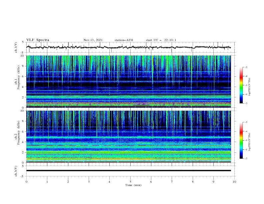
Task: Click the ch.1 spectrogram color scale bar
Action: (x=241, y=85)
